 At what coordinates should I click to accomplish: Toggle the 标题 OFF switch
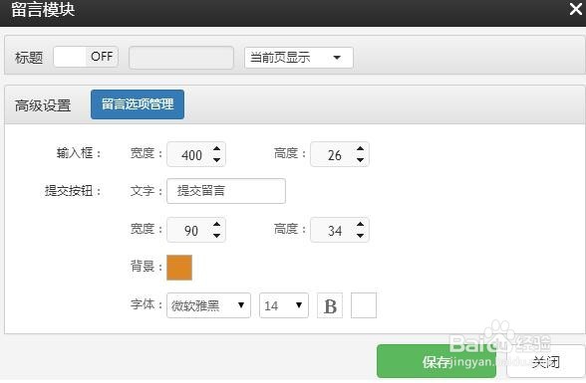coord(86,57)
